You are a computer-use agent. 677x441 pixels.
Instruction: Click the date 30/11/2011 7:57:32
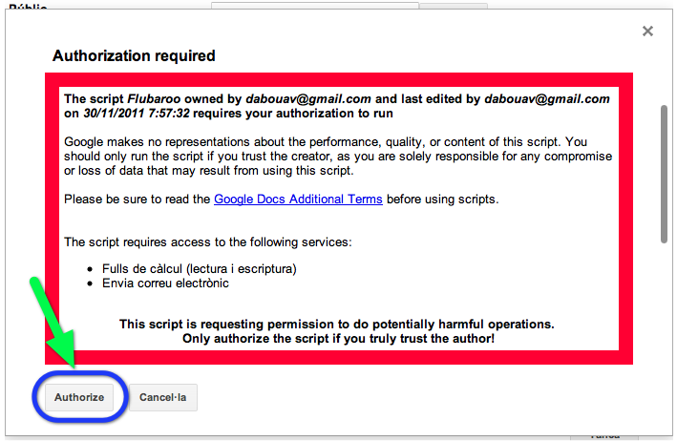coord(137,113)
